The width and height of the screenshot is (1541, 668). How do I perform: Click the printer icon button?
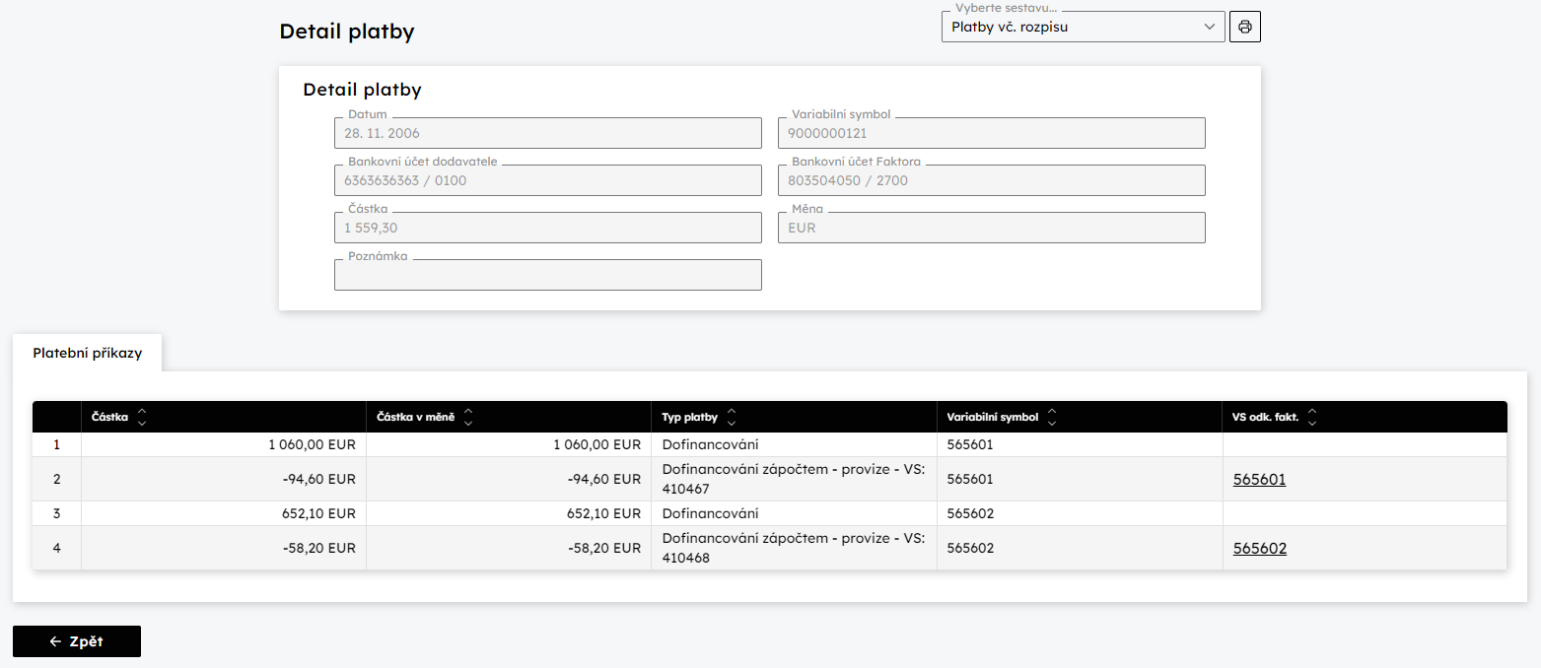tap(1245, 27)
